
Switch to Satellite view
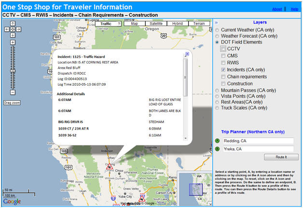click(x=156, y=24)
